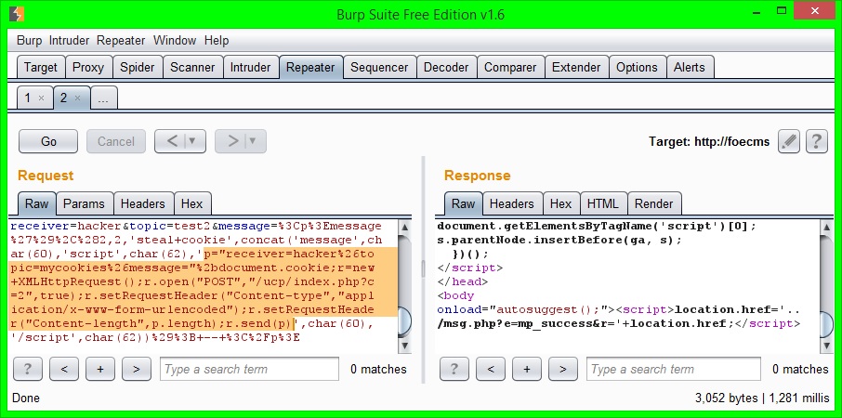Close repeater tab 1 with its x
842x418 pixels.
[41, 98]
